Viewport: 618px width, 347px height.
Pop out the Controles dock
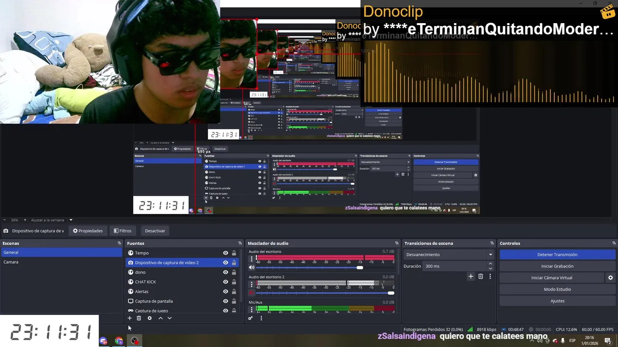pyautogui.click(x=614, y=243)
